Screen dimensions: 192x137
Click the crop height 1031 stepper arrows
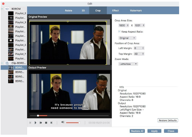(144, 25)
